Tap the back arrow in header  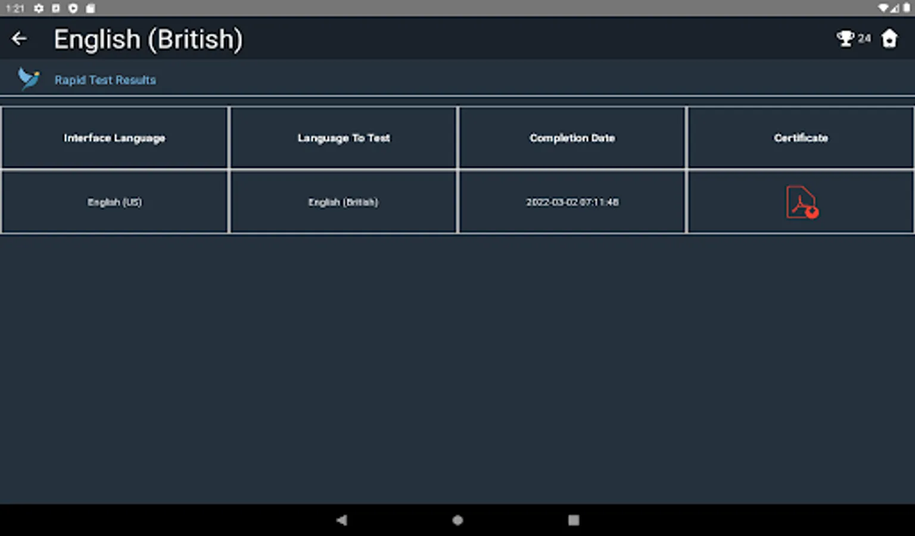(19, 39)
